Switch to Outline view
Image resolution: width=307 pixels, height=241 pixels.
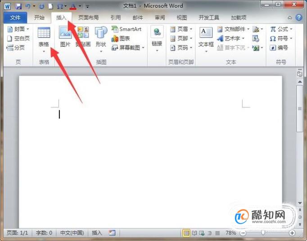209,233
